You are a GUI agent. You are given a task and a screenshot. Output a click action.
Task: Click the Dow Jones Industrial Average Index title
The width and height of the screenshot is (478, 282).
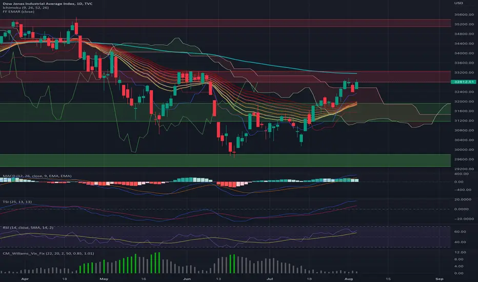(48, 4)
